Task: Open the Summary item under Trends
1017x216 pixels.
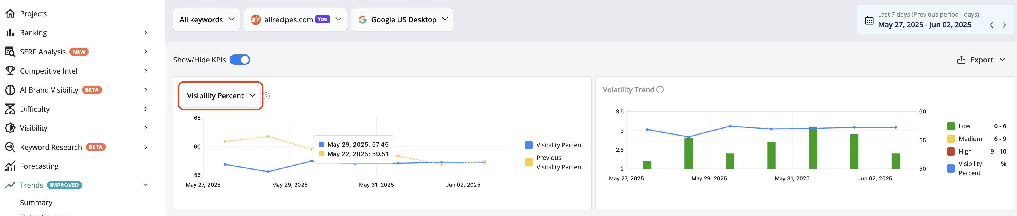Action: pyautogui.click(x=36, y=203)
